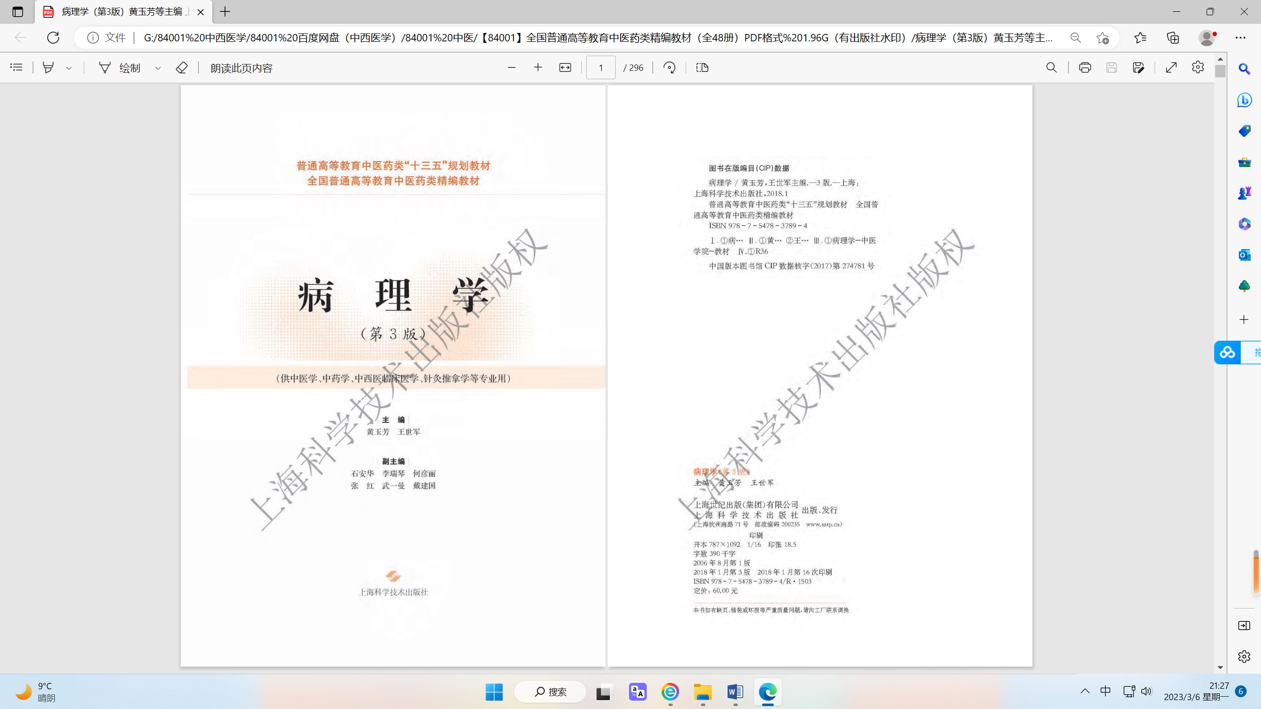The height and width of the screenshot is (709, 1261).
Task: Rotate the PDF page
Action: pos(669,67)
